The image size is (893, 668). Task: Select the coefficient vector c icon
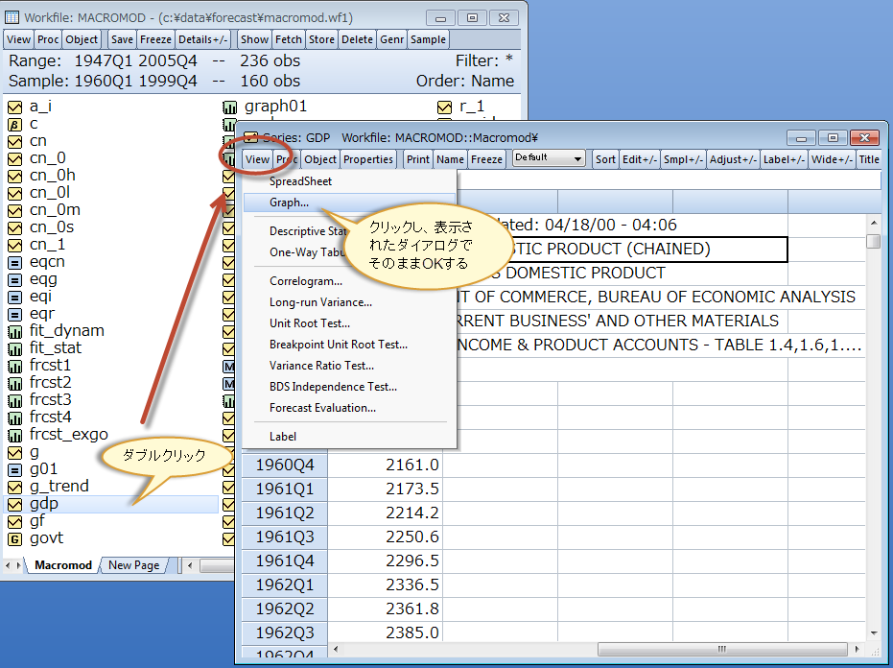(14, 124)
